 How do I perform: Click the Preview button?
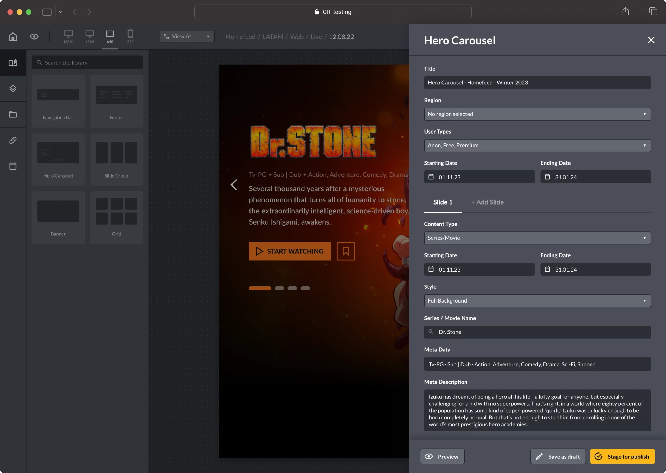pyautogui.click(x=442, y=456)
